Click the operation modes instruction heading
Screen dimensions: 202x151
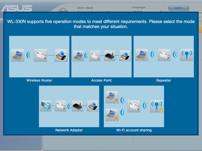(101, 24)
